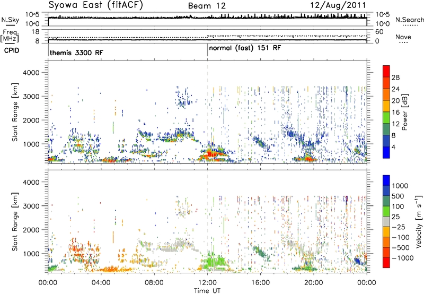
Task: Click the '20:00' time axis tick
Action: tap(313, 283)
